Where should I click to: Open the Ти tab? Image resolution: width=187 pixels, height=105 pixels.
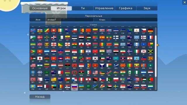[83, 8]
